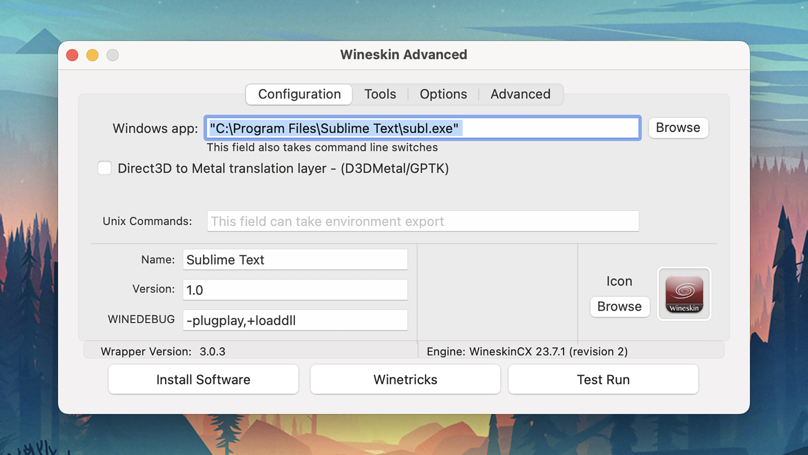The width and height of the screenshot is (808, 455).
Task: Browse for a new wrapper icon
Action: (620, 307)
